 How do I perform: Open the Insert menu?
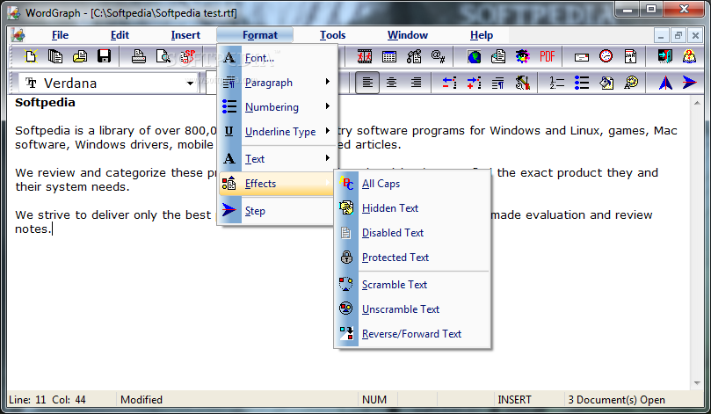[185, 35]
